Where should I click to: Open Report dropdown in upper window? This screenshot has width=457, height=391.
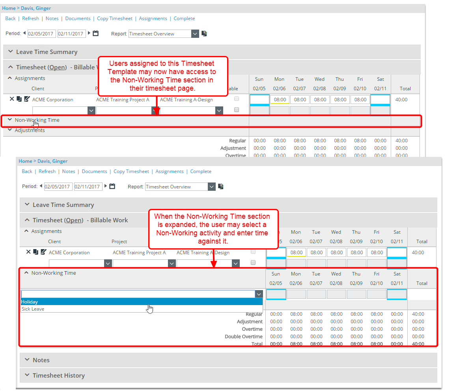click(x=195, y=34)
